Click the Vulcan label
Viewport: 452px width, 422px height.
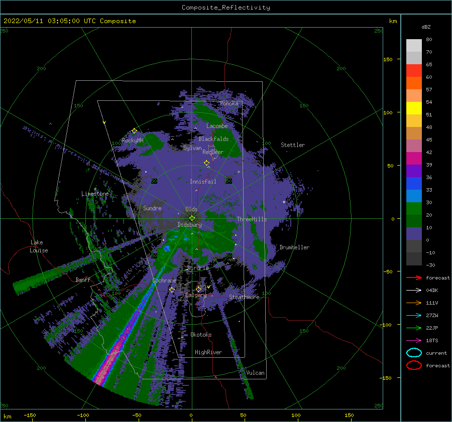pos(255,373)
